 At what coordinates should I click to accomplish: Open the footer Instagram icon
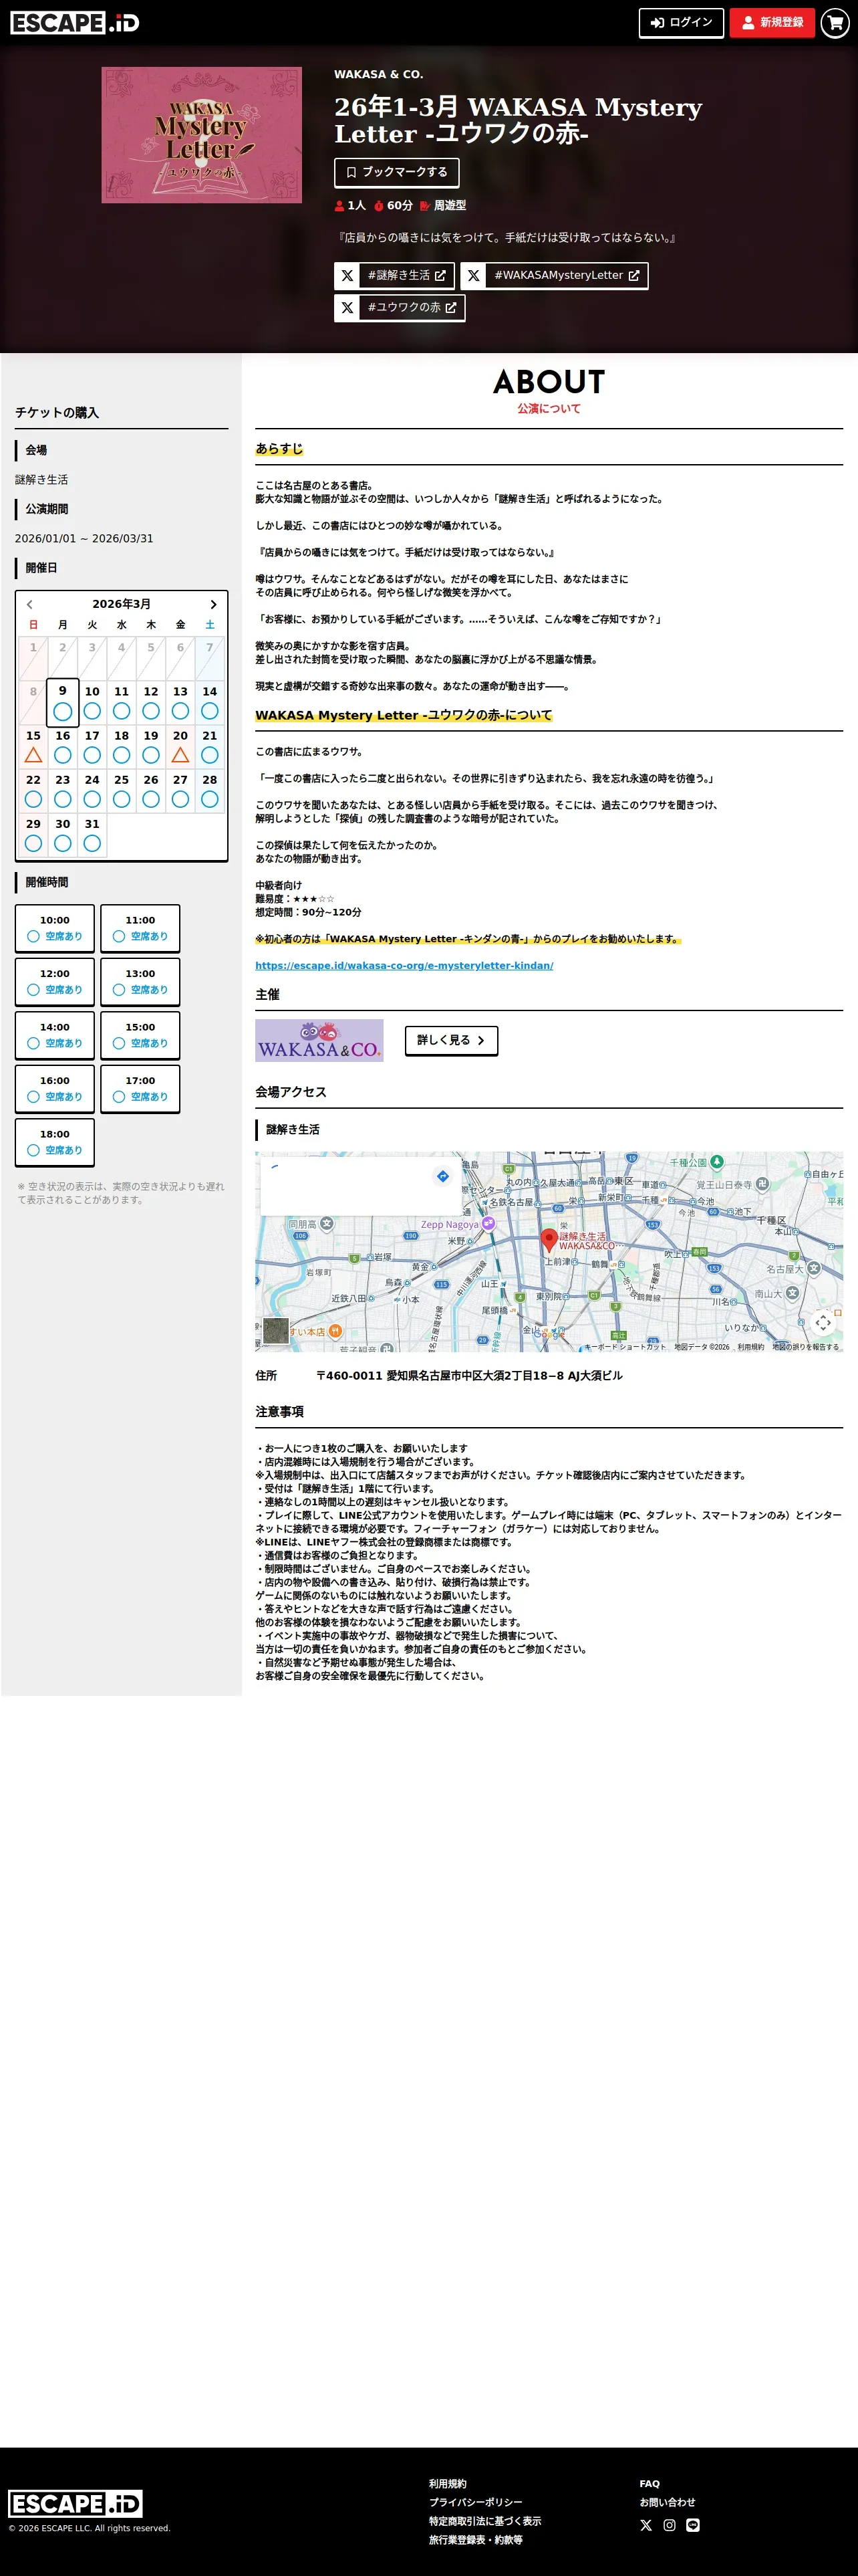[669, 2526]
